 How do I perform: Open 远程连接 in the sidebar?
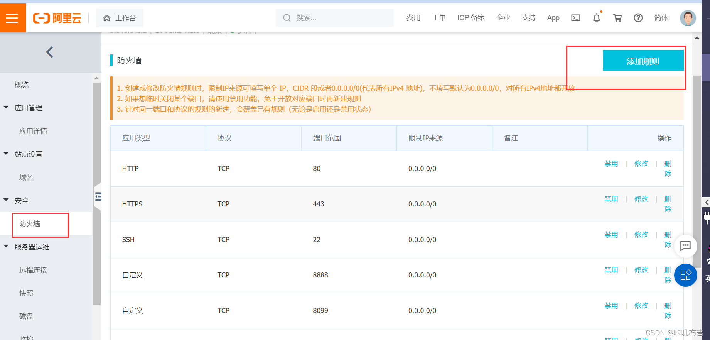click(33, 270)
